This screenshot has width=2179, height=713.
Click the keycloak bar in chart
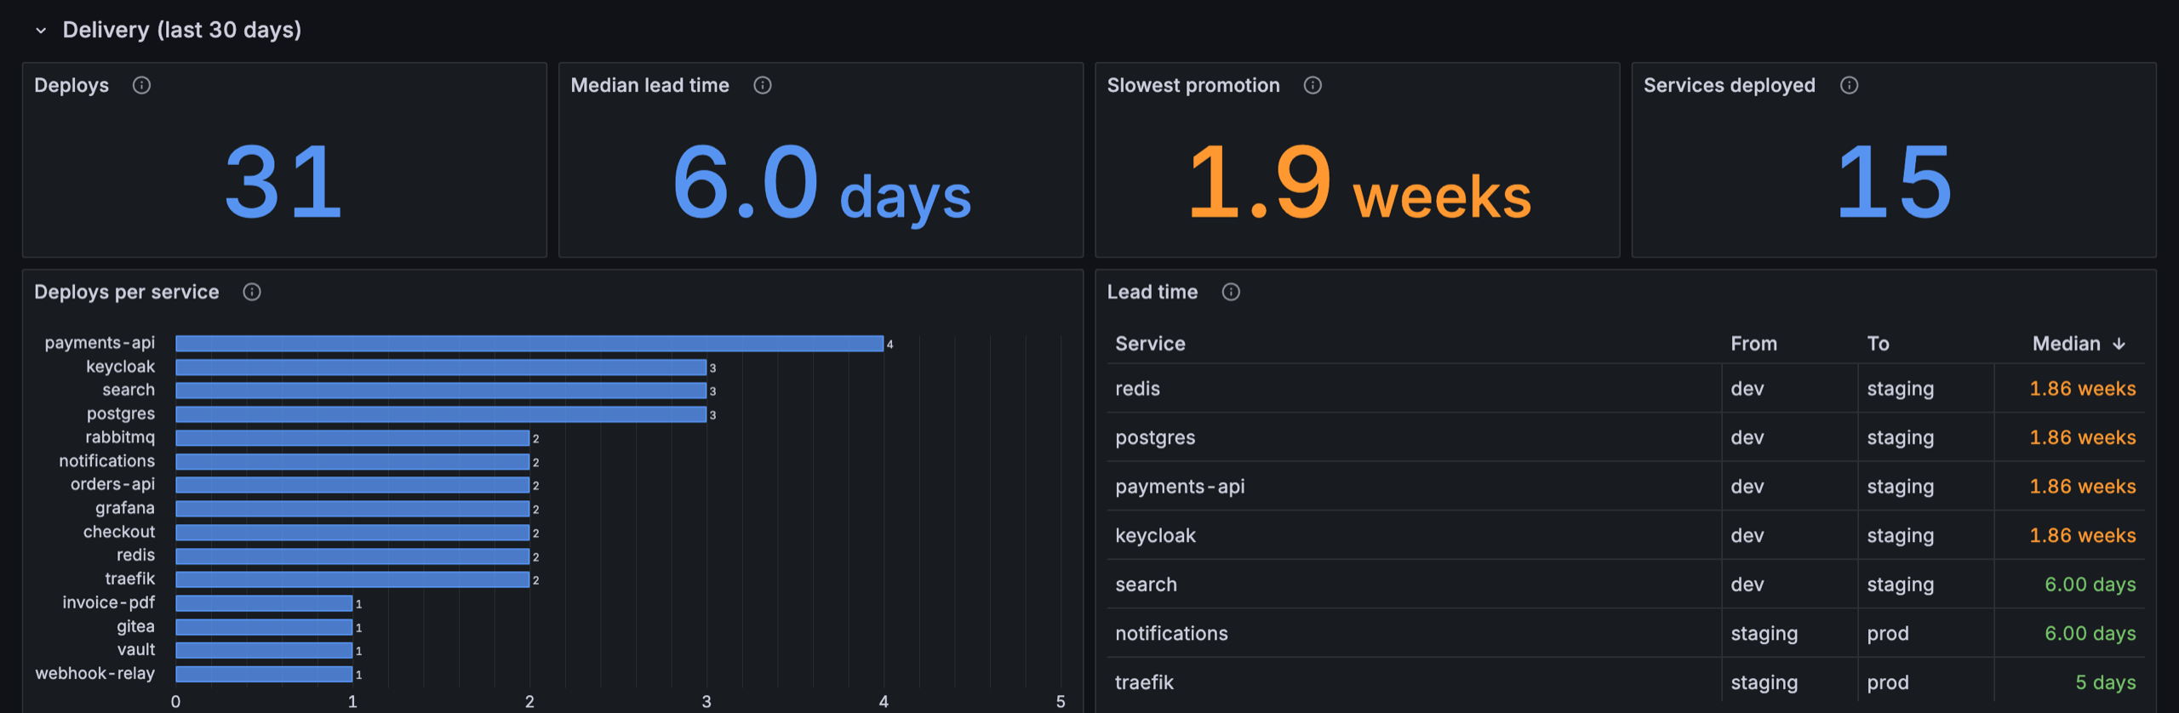click(x=441, y=368)
